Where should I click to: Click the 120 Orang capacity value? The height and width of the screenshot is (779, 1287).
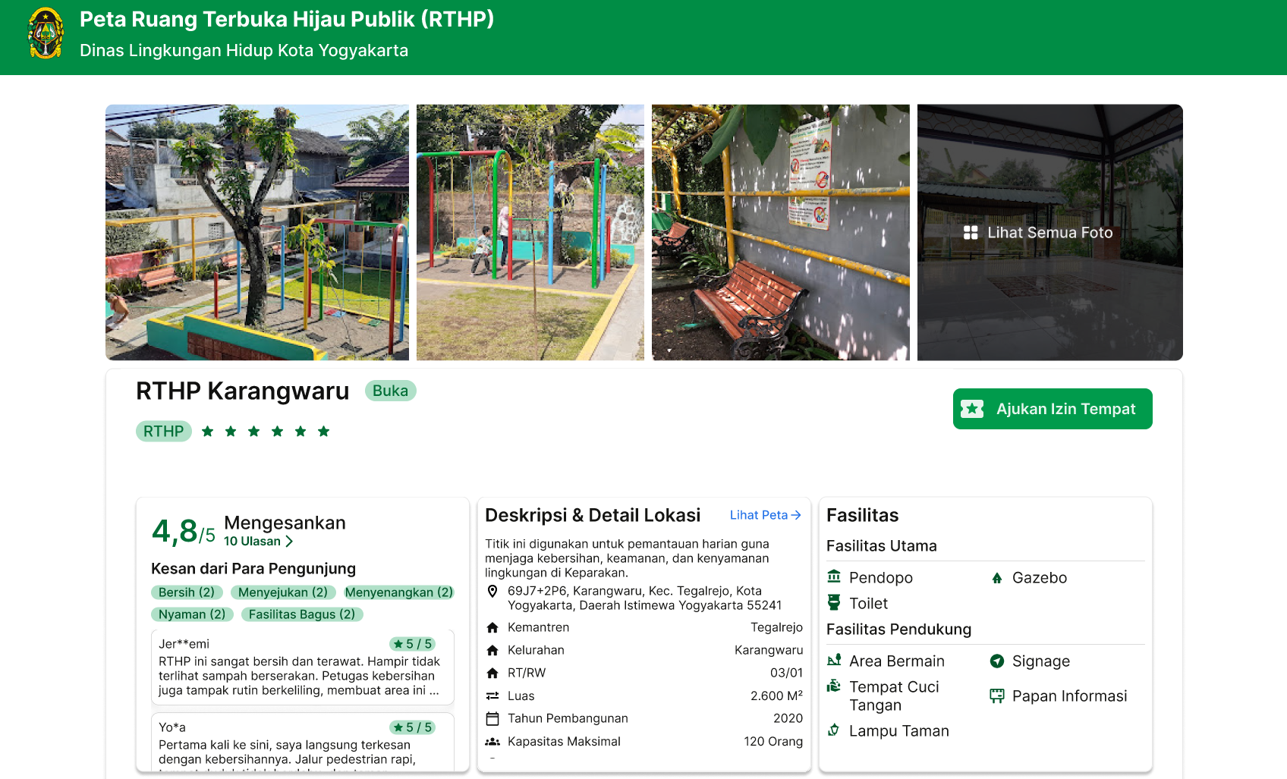pos(773,741)
